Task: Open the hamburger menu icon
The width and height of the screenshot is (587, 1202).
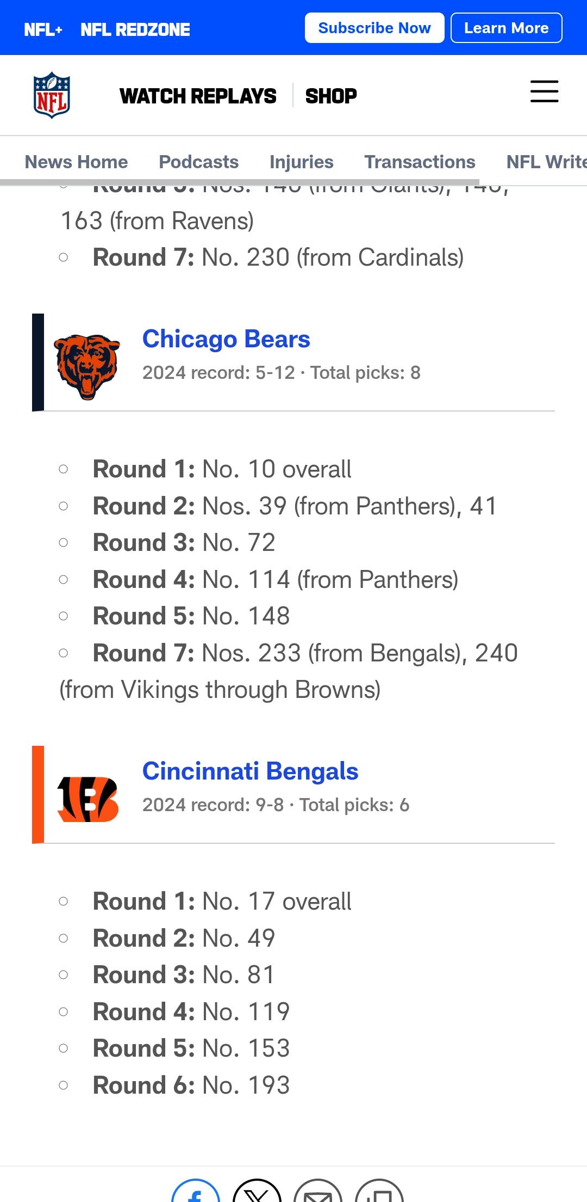Action: click(x=544, y=91)
